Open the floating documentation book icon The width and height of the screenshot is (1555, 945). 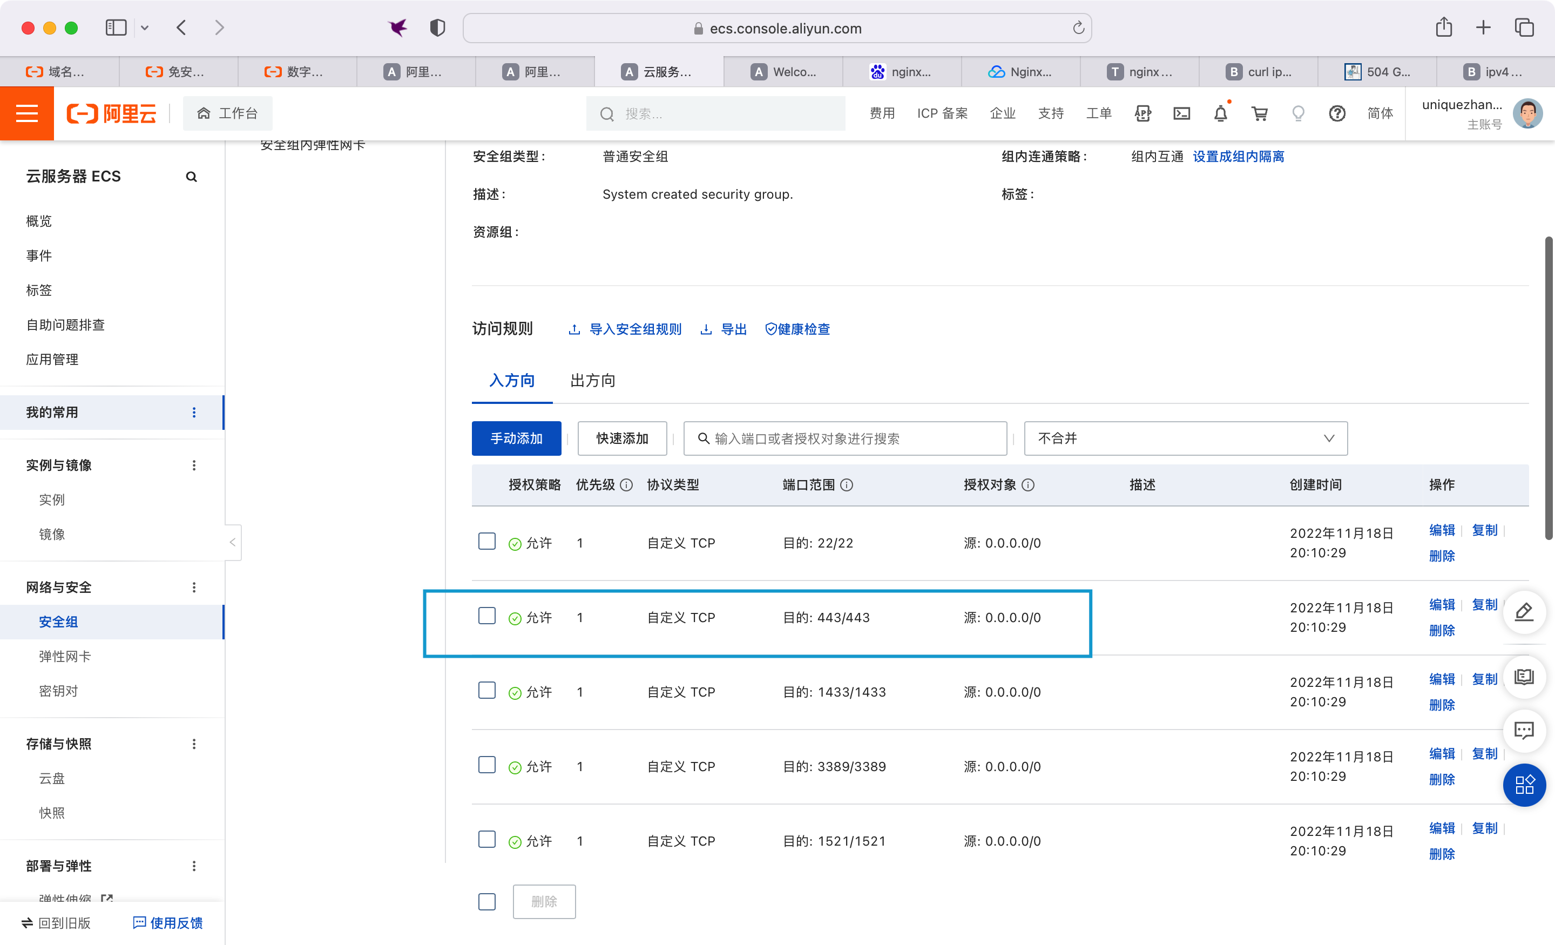[1524, 677]
